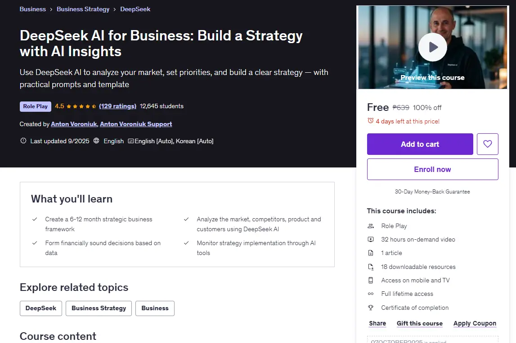Click the closed captions icon
The image size is (516, 343).
[x=130, y=141]
